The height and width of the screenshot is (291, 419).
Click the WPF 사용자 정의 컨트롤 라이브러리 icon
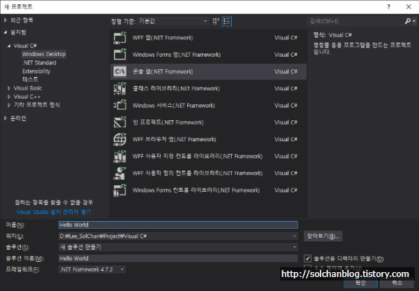119,173
